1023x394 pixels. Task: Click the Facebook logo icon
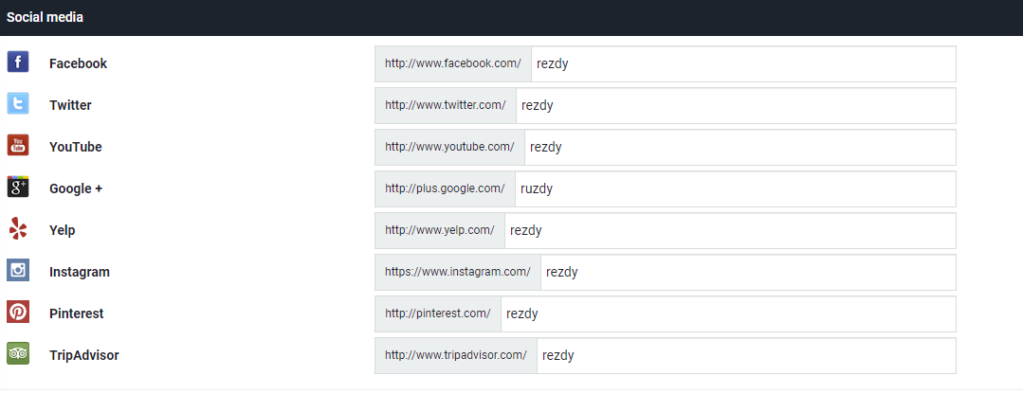pos(18,62)
